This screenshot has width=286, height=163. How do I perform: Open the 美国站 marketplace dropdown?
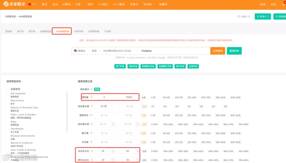pos(82,51)
